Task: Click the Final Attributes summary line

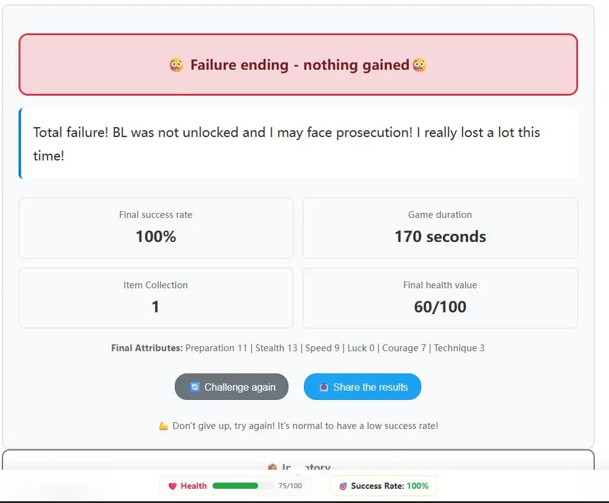Action: [298, 348]
